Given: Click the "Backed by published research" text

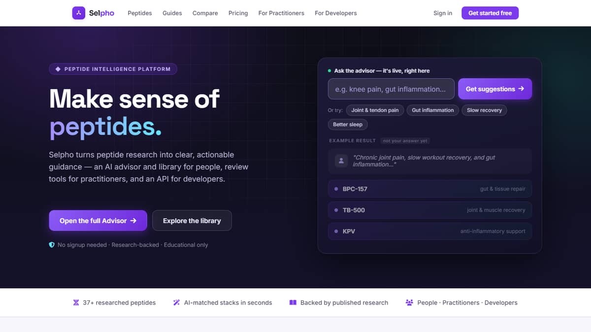Looking at the screenshot, I should click(344, 302).
